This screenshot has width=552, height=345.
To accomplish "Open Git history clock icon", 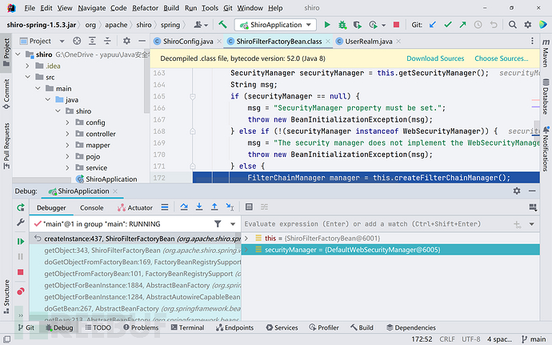I will (478, 25).
